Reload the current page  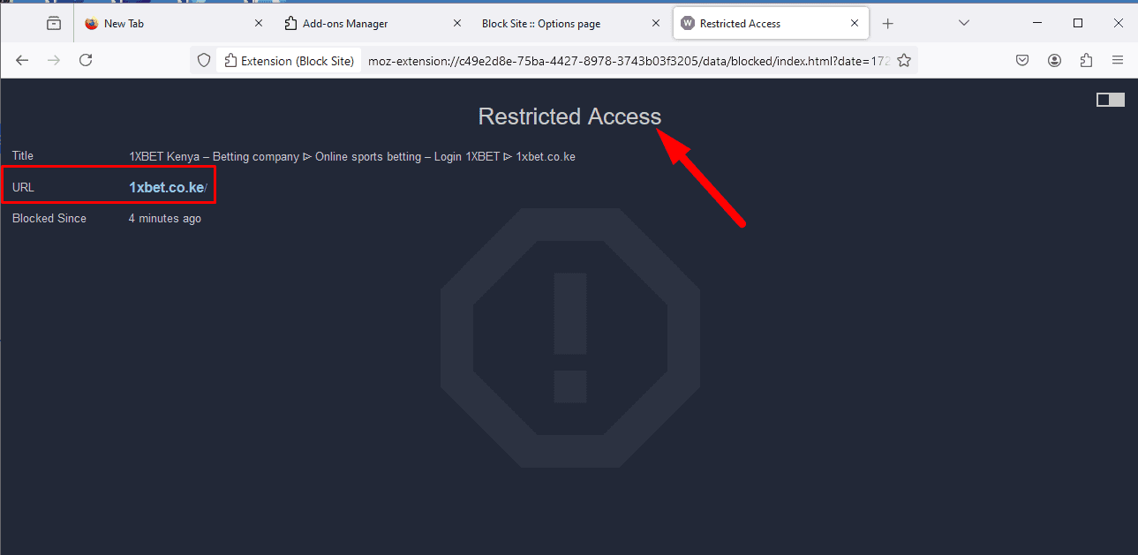[86, 60]
